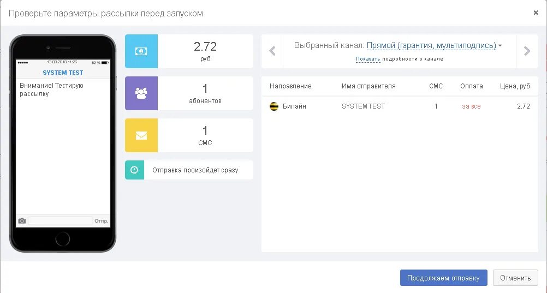This screenshot has width=547, height=293.
Task: Click the purple subscribers group icon
Action: point(141,93)
